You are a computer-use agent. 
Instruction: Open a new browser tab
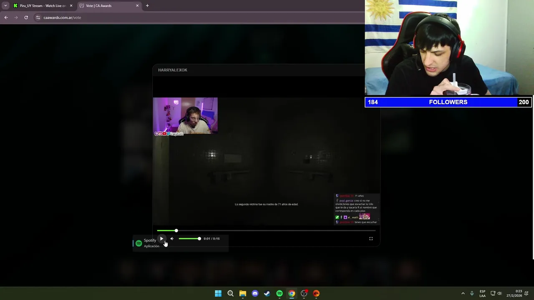tap(147, 6)
